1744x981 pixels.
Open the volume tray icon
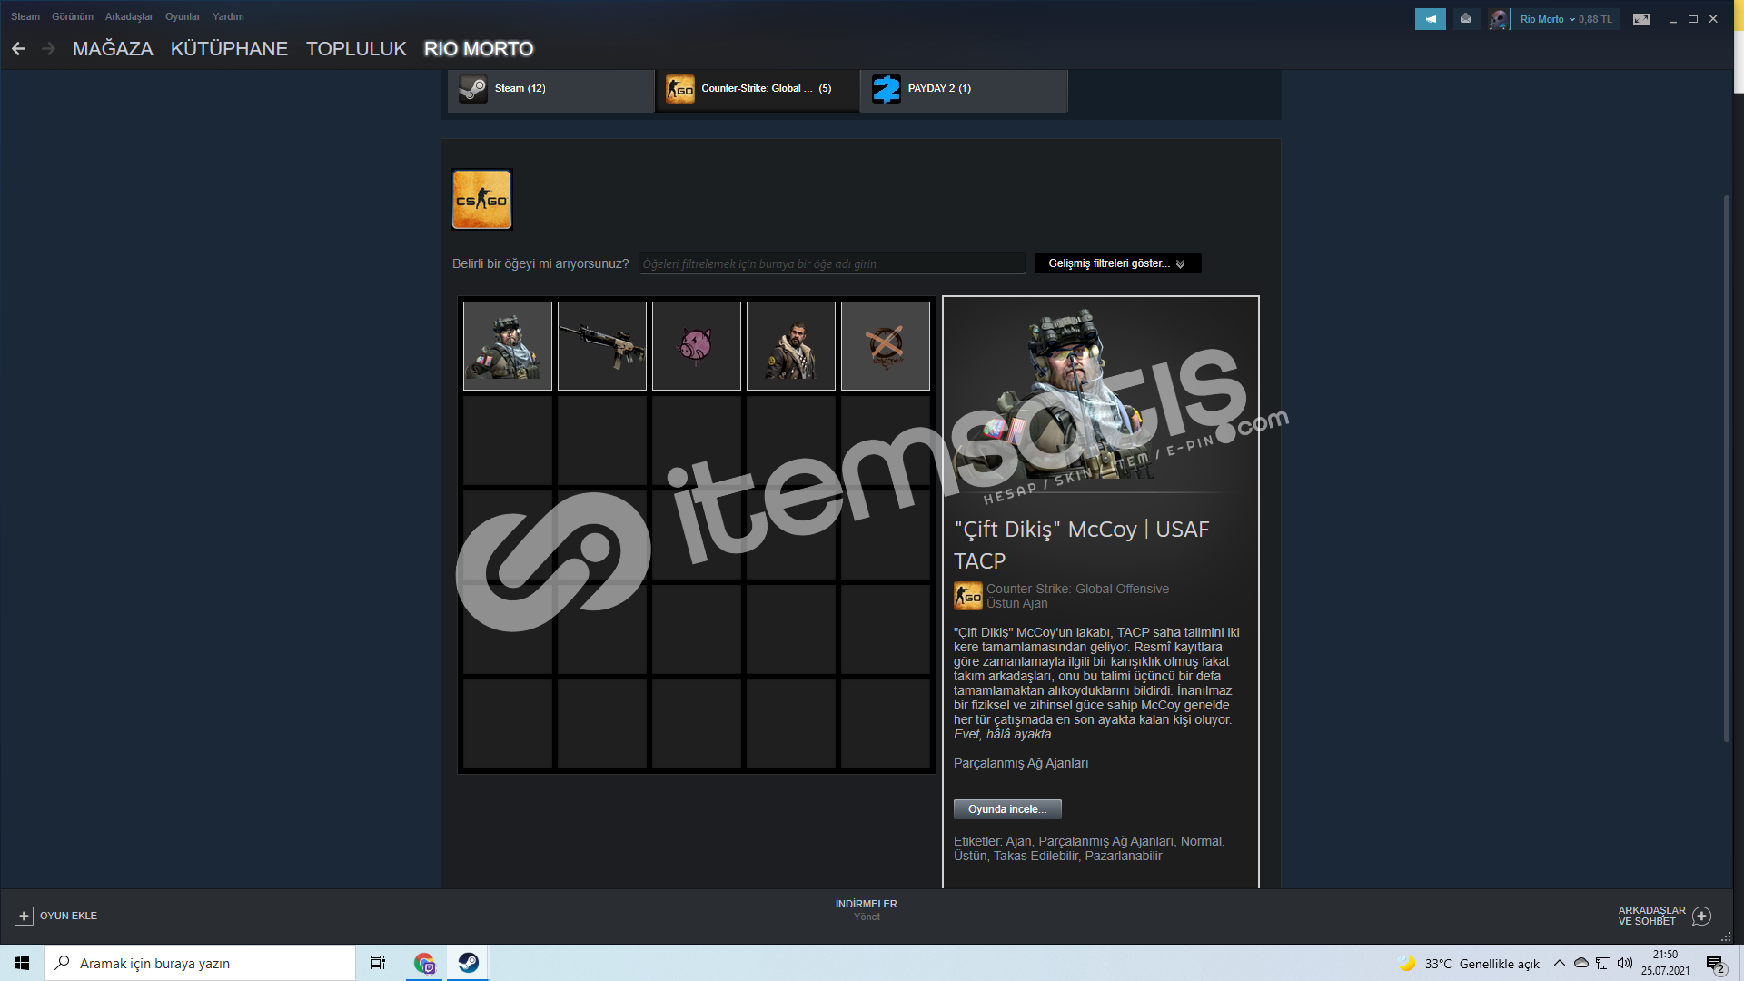tap(1625, 963)
